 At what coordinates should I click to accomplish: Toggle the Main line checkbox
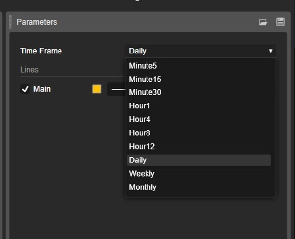25,89
